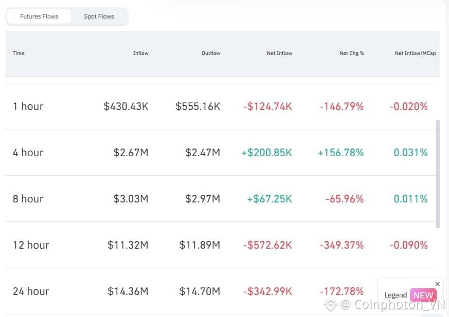Sort by the Net Inflow column header
449x317 pixels.
[x=279, y=53]
